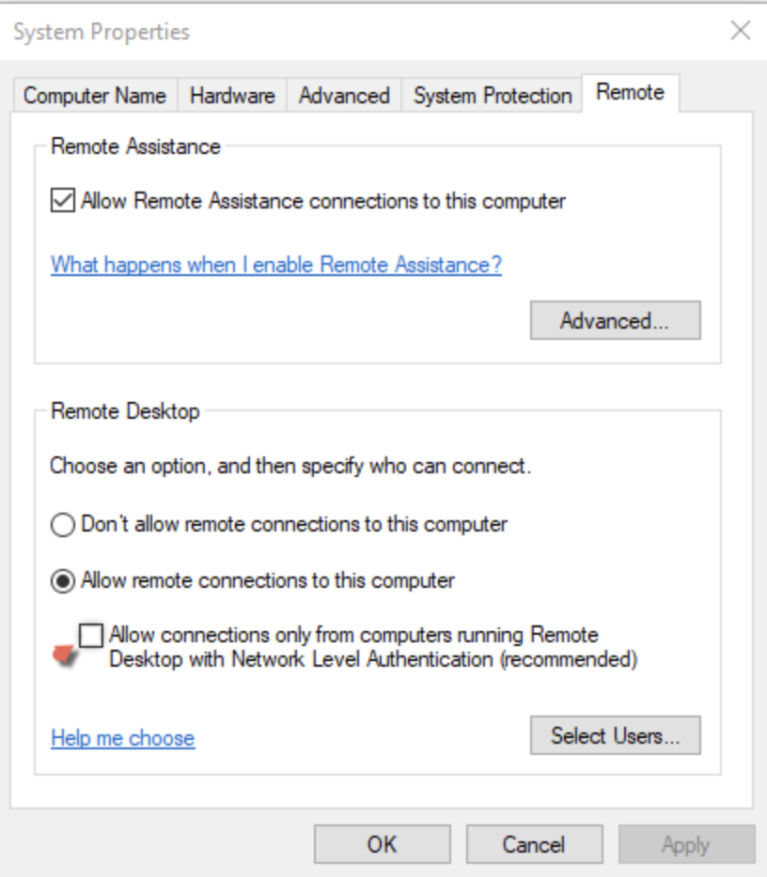This screenshot has width=767, height=877.
Task: Close the System Properties window
Action: [741, 31]
